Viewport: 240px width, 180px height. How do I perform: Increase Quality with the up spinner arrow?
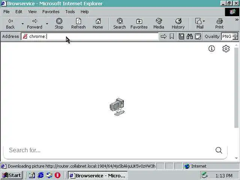(x=235, y=35)
